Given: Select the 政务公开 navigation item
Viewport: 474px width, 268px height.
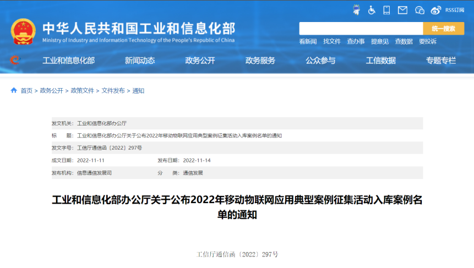Looking at the screenshot, I should (x=200, y=61).
